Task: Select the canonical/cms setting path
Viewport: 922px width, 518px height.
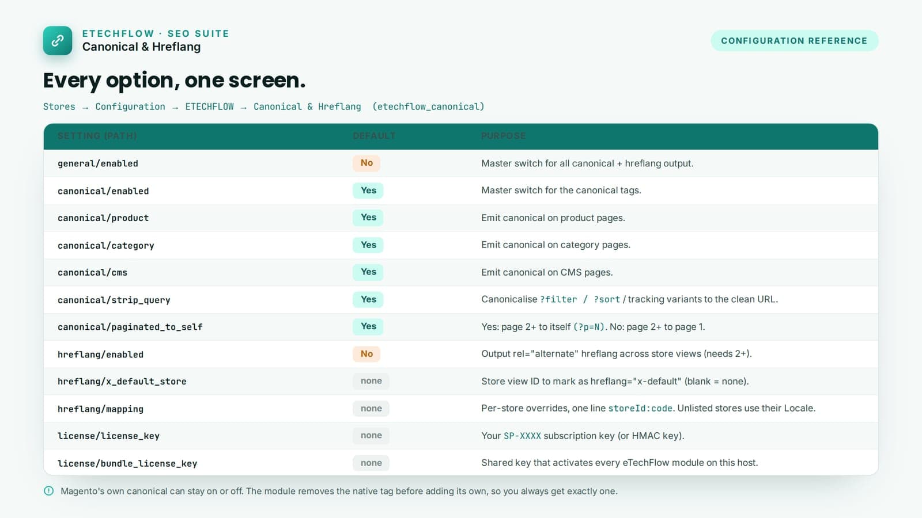Action: (x=92, y=273)
